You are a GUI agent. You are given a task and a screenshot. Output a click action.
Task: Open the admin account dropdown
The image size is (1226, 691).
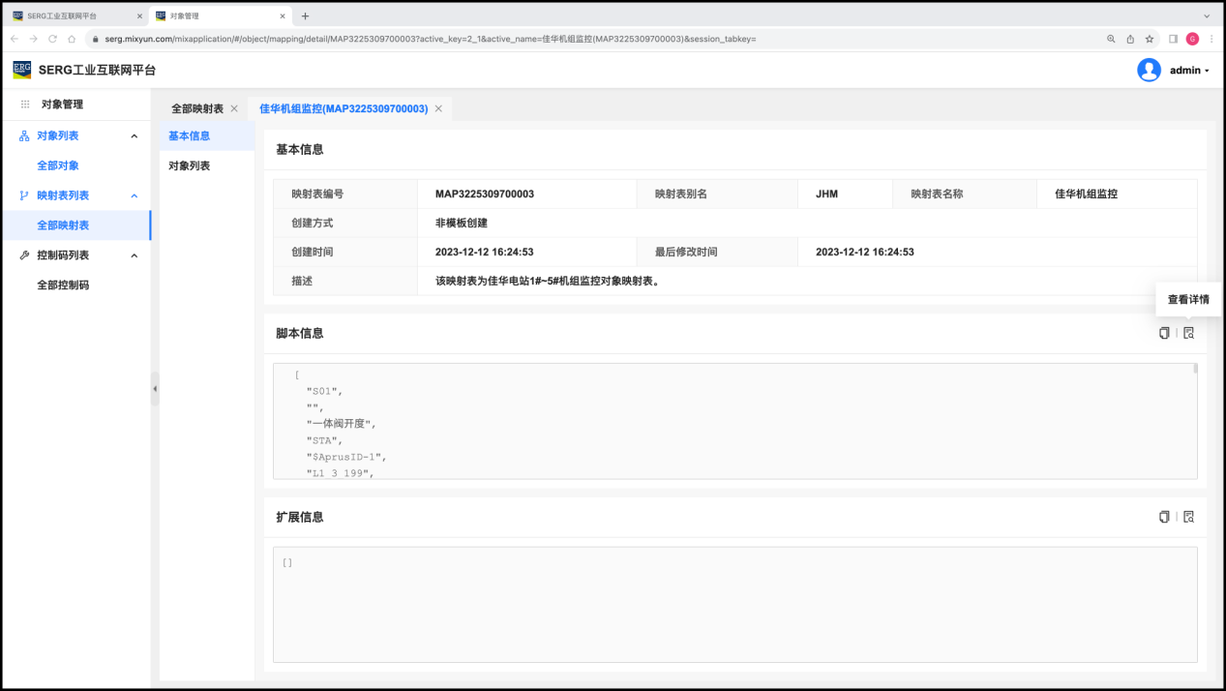click(x=1189, y=71)
